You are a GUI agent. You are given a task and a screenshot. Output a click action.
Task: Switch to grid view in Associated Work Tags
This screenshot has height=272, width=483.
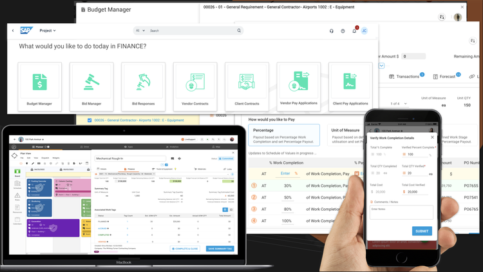point(225,209)
